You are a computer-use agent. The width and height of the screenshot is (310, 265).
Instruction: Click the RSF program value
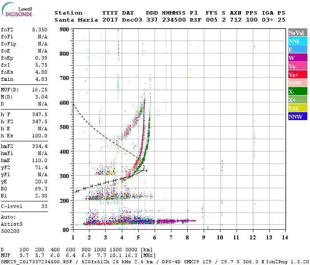(x=196, y=20)
